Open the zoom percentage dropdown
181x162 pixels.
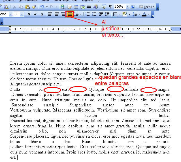point(127,7)
